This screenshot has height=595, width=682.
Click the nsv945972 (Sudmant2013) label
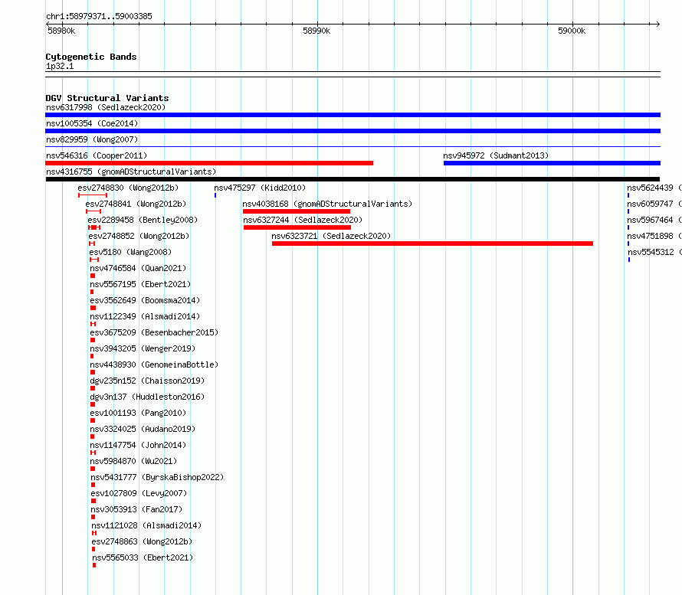(496, 155)
